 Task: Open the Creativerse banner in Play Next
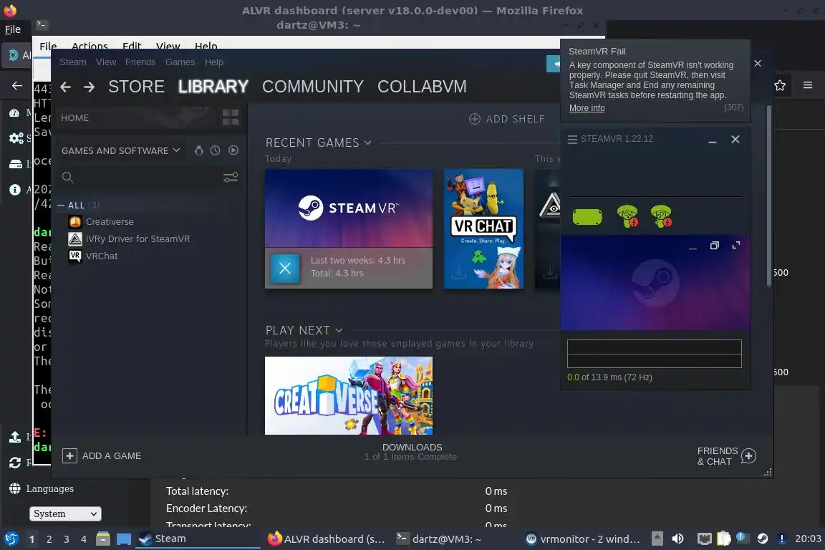pyautogui.click(x=348, y=396)
